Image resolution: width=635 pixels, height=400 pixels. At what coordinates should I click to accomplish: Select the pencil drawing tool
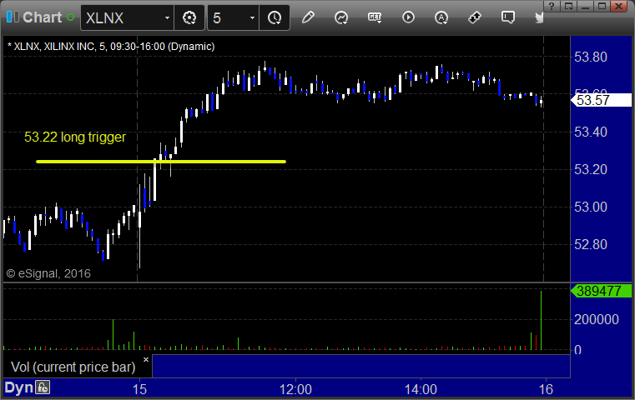pyautogui.click(x=308, y=17)
